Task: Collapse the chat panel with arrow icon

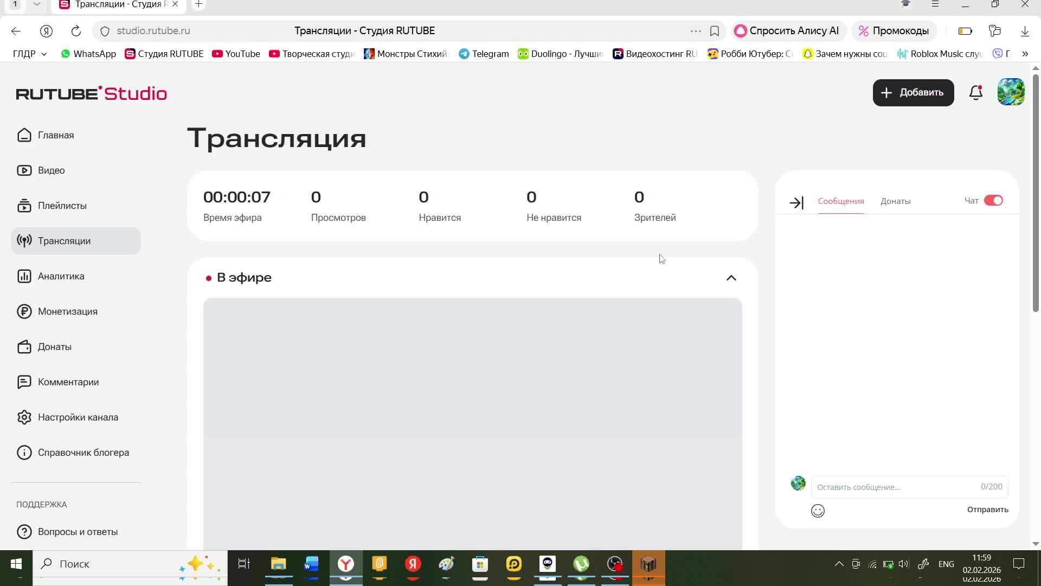Action: 796,203
